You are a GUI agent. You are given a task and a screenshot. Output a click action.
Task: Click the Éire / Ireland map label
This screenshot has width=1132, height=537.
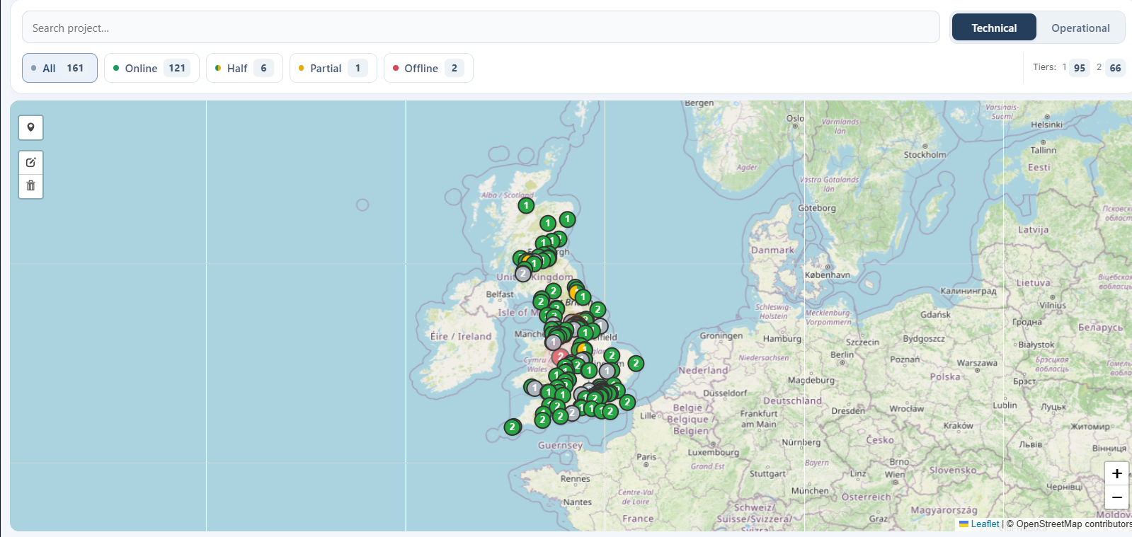461,337
